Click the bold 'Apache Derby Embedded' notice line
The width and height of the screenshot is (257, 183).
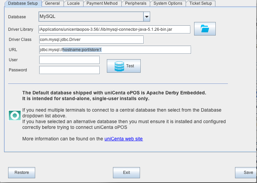tap(114, 93)
